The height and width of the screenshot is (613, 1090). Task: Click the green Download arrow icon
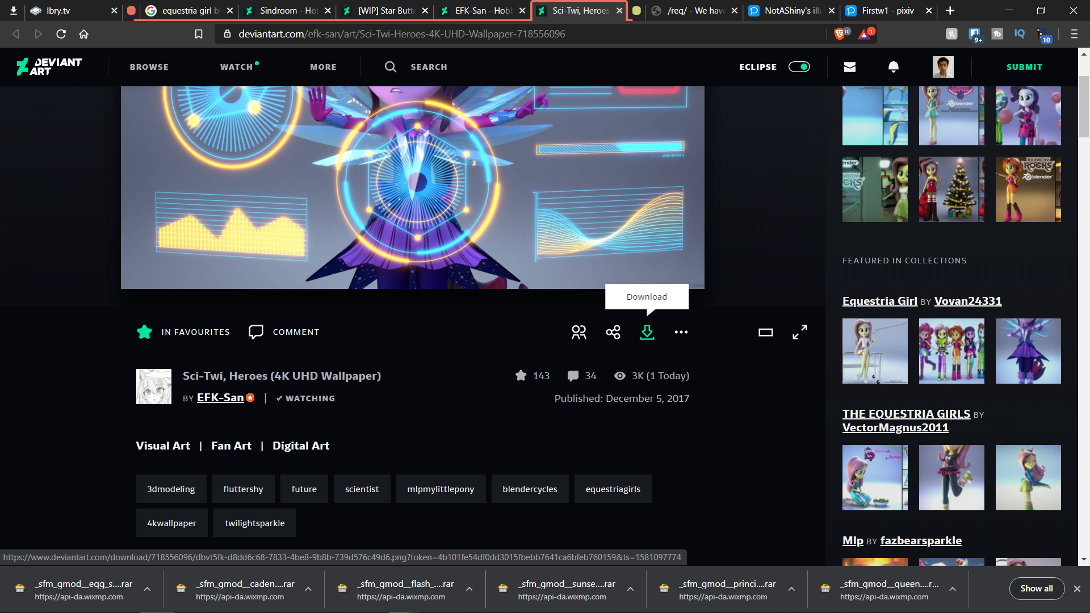647,332
